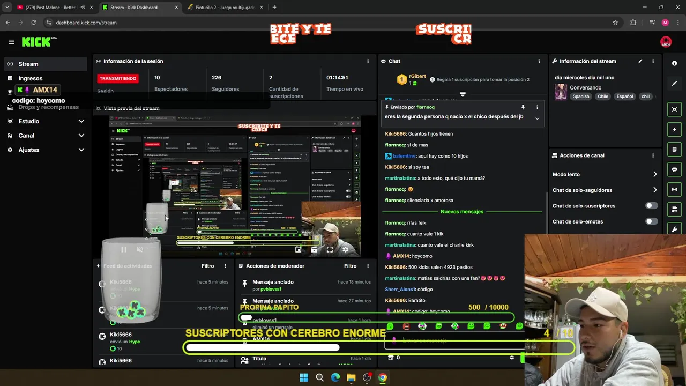Open Chrome tab search dropdown
Screen dimensions: 686x386
[7, 8]
